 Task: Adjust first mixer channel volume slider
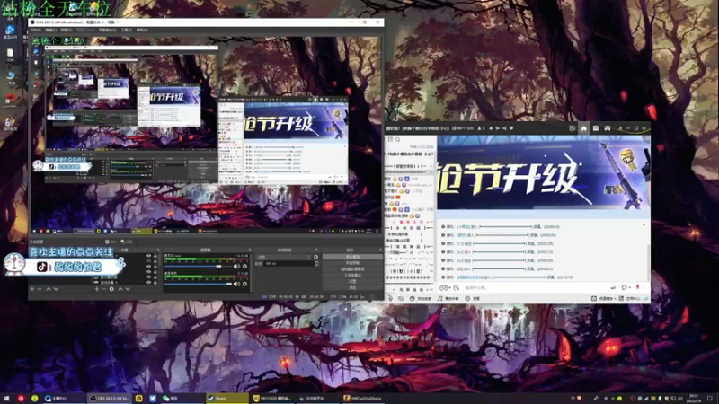click(x=198, y=266)
